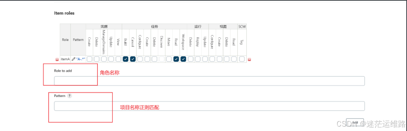Uncheck the Build permission for itemA
This screenshot has width=407, height=131.
pyautogui.click(x=125, y=59)
